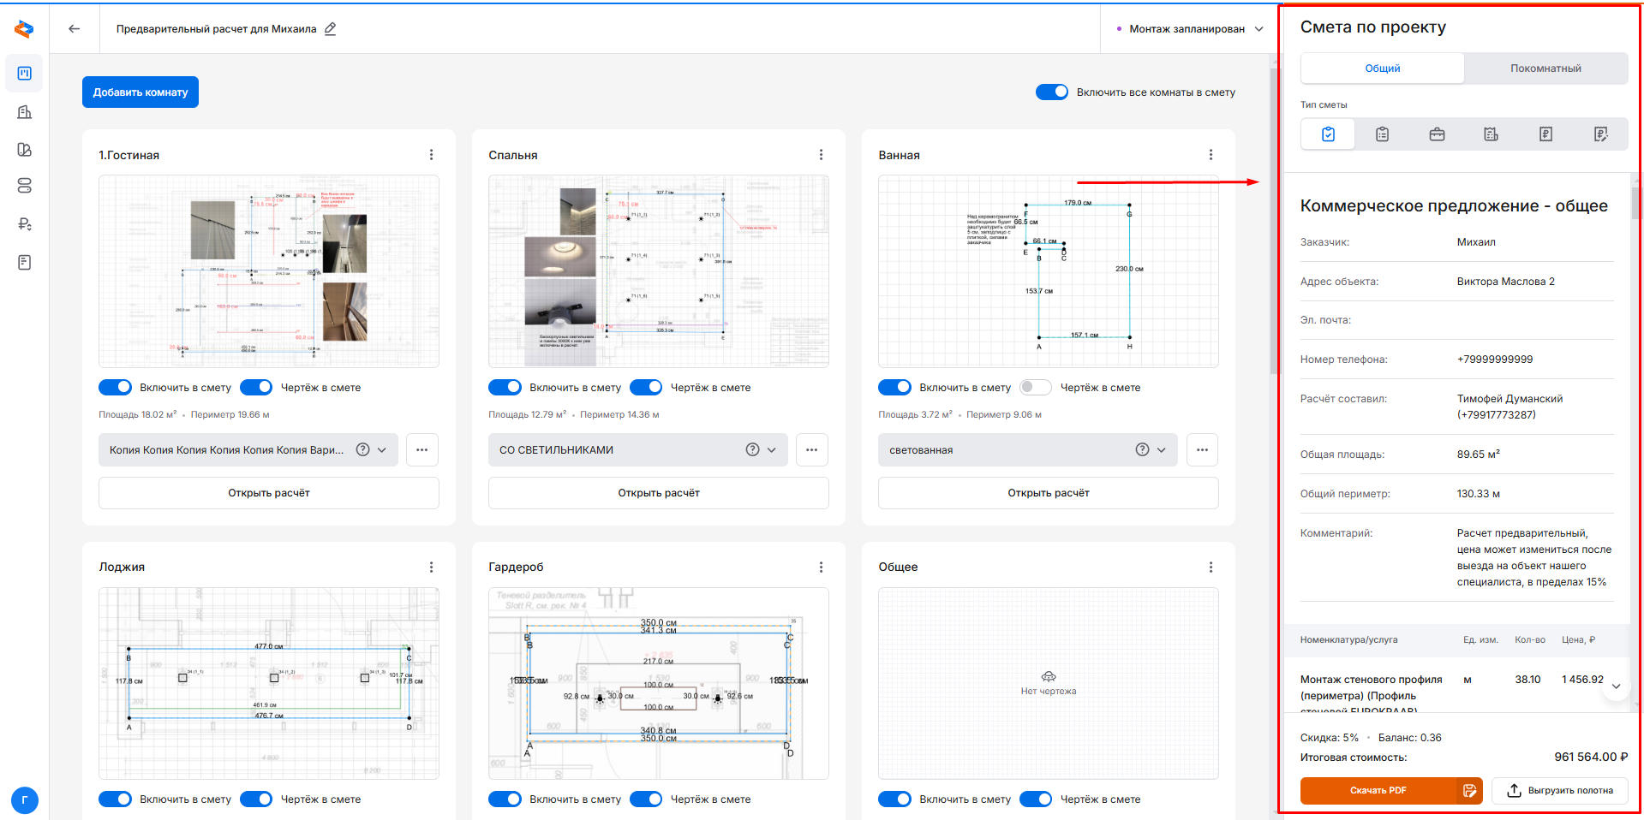Click help icon on СО СВЕТИЛЬНИКАМИ variant
Screen dimensions: 1644x820
click(752, 449)
